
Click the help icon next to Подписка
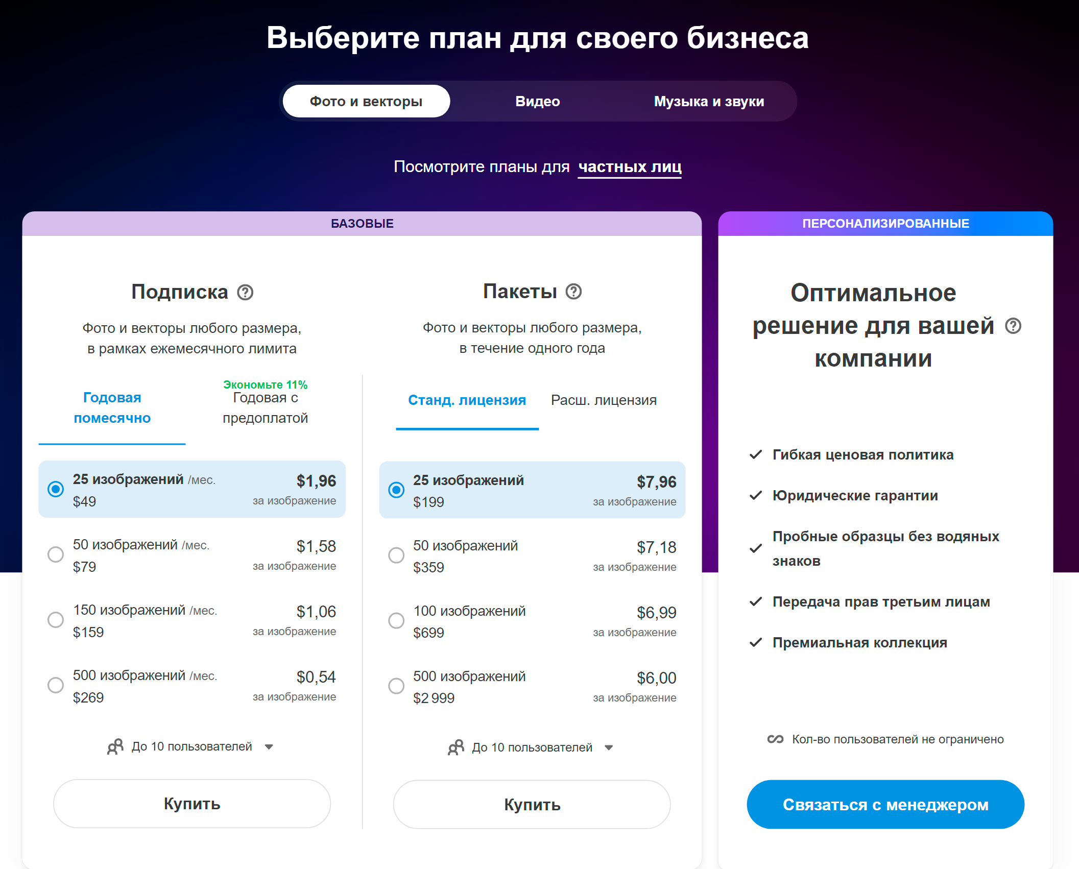click(x=245, y=293)
